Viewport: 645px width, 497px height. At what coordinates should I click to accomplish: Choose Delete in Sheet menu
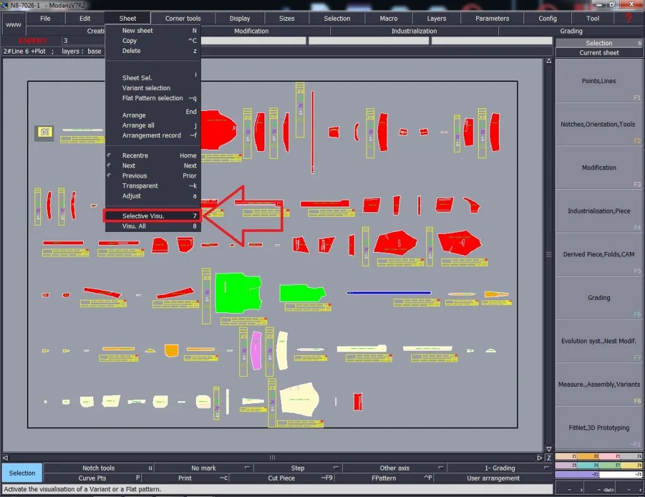(152, 50)
